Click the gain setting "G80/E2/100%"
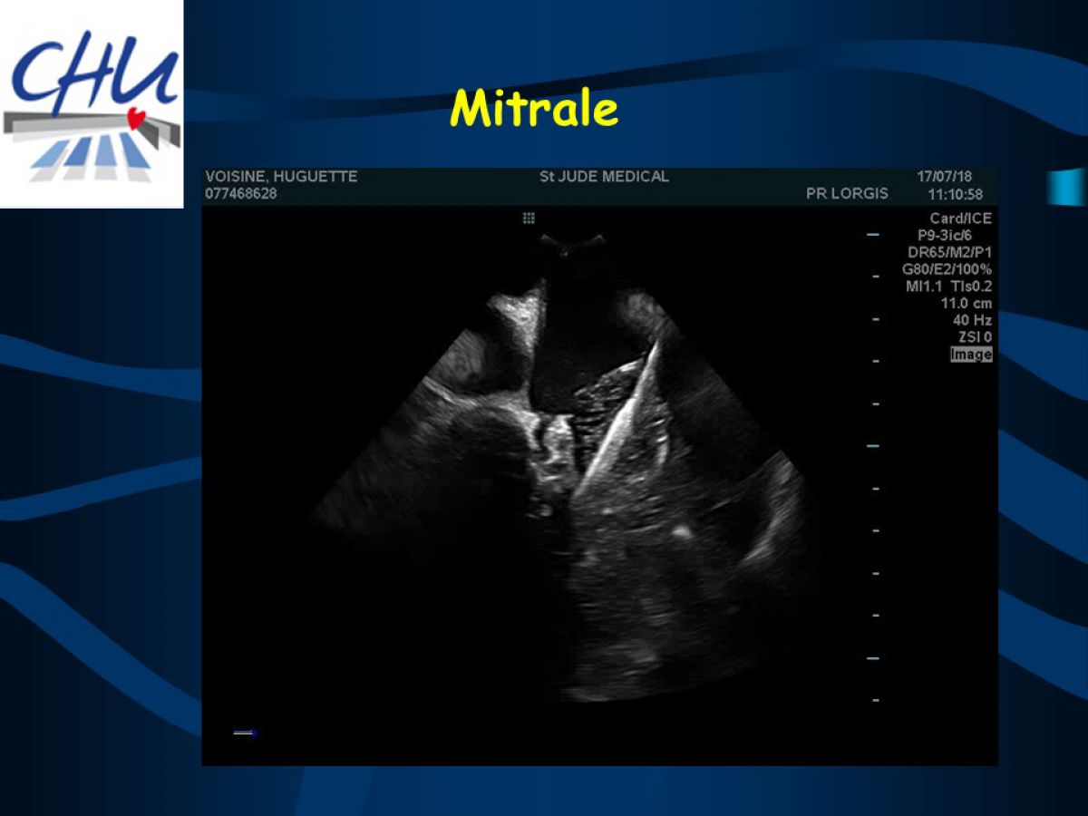This screenshot has width=1088, height=816. [x=947, y=269]
